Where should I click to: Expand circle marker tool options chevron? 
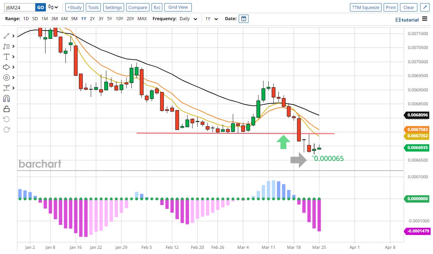pyautogui.click(x=13, y=77)
